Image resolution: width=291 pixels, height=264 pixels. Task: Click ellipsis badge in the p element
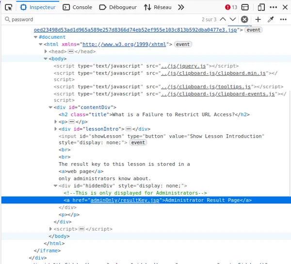(x=71, y=122)
